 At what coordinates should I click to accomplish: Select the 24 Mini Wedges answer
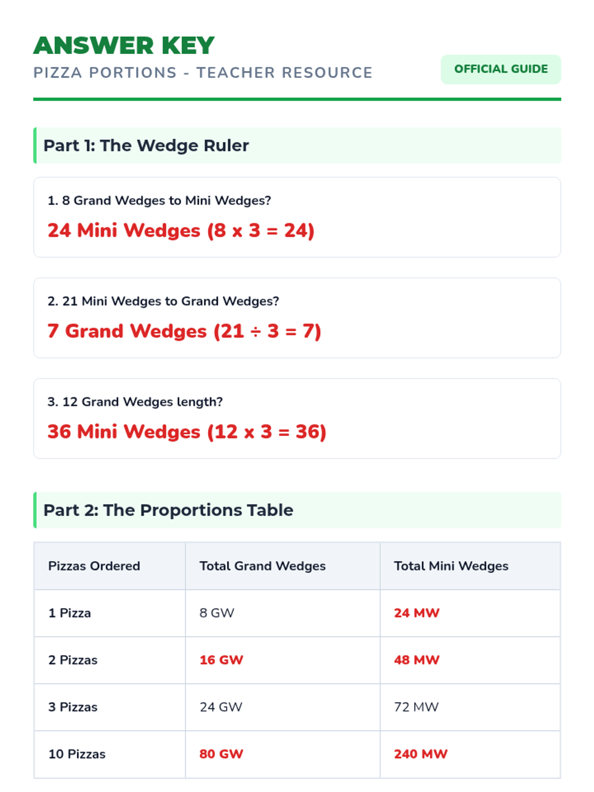pos(181,231)
